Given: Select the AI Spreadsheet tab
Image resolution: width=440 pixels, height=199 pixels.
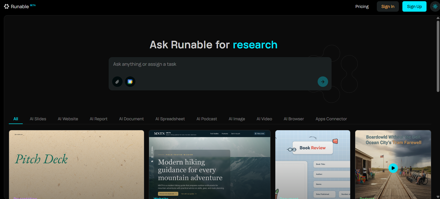Looking at the screenshot, I should tap(170, 119).
